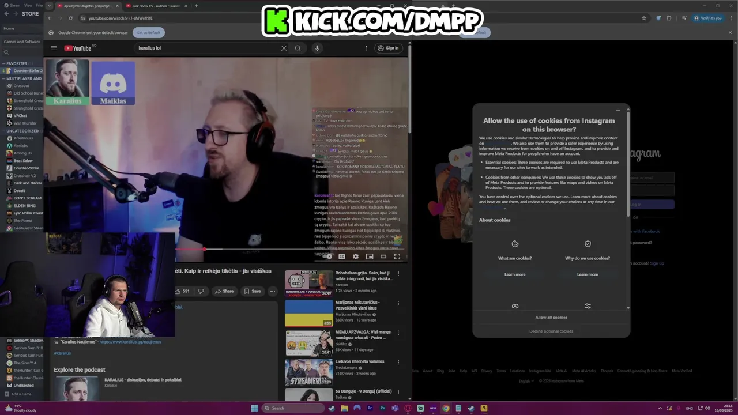This screenshot has width=738, height=415.
Task: Open STORE tab in Steam
Action: [30, 14]
